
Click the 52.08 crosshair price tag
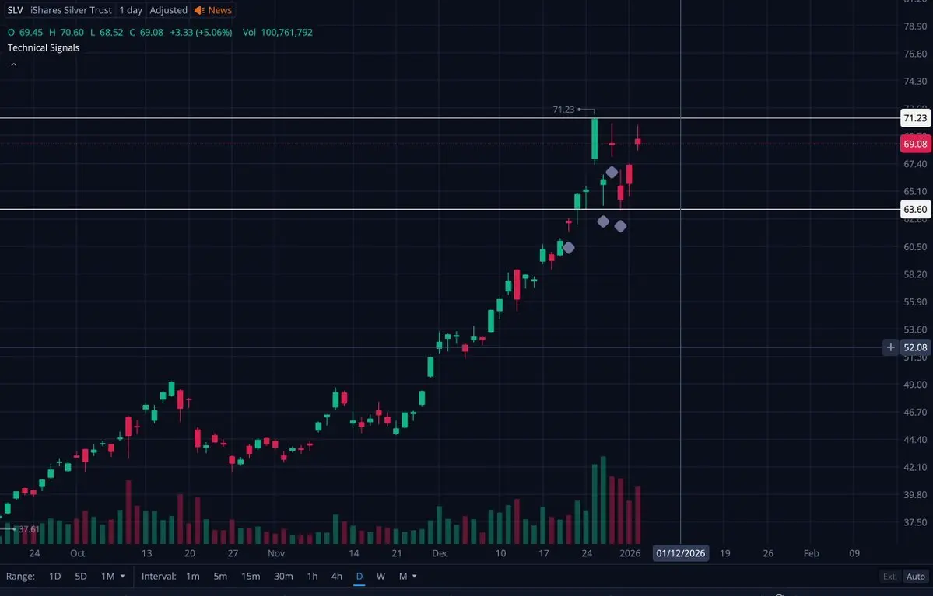coord(914,347)
